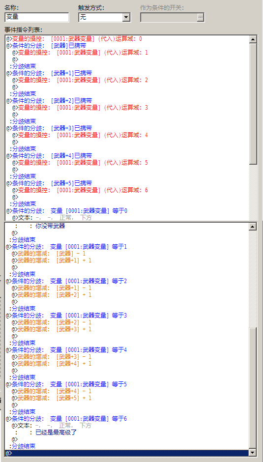Select the row 变量的操控 运算域: 1
The height and width of the screenshot is (462, 263).
point(127,53)
